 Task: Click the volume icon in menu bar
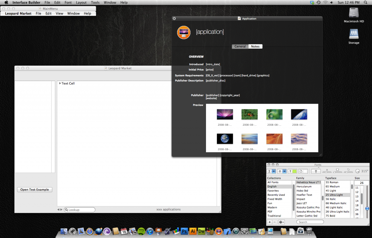point(332,3)
